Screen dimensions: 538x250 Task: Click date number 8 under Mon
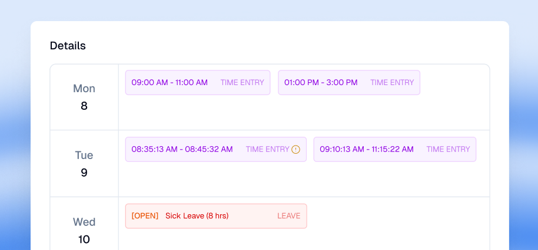84,106
